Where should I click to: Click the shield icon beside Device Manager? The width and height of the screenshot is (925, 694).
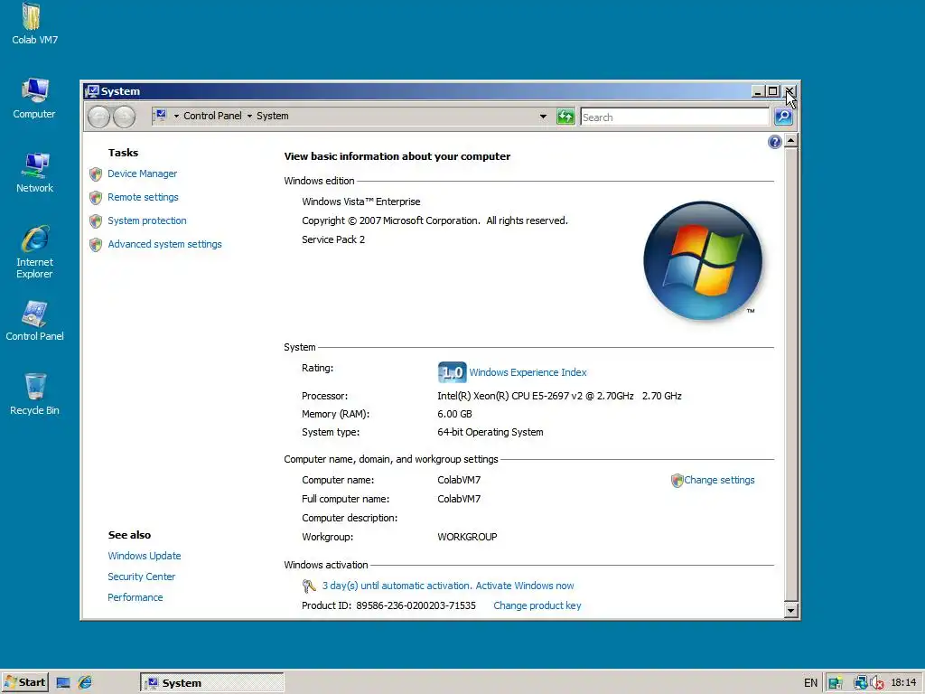[96, 174]
